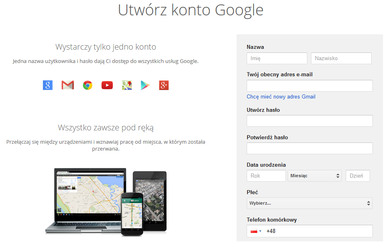Image resolution: width=385 pixels, height=243 pixels.
Task: Click the 'Wszystko zawsze pod ręką' heading
Action: 106,128
